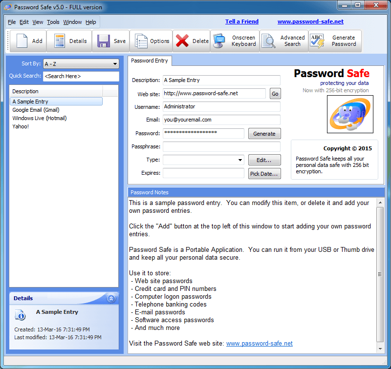
Task: Select the Password Entry tab
Action: click(150, 61)
